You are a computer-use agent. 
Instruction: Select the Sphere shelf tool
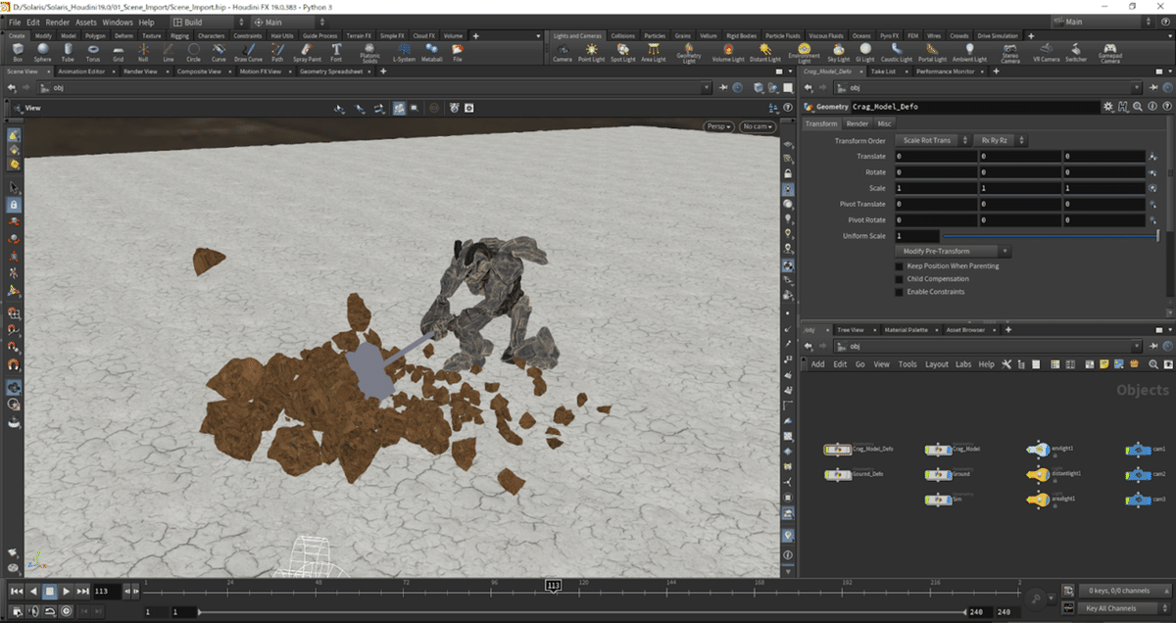pyautogui.click(x=43, y=51)
